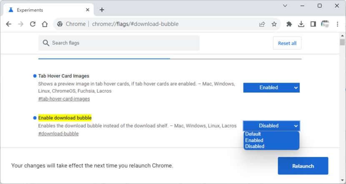Viewport: 346px width, 184px height.
Task: Maximize the Chrome window
Action: coord(319,6)
